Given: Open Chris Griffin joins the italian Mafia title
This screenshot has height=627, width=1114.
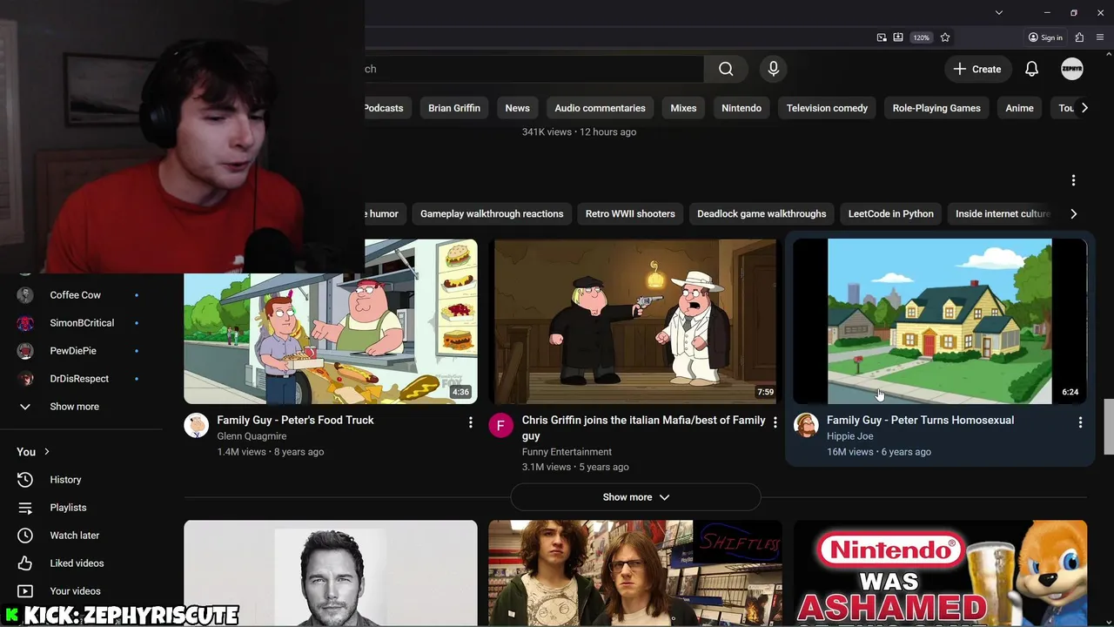Looking at the screenshot, I should tap(643, 428).
